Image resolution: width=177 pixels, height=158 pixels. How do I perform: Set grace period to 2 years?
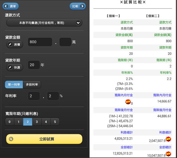[28, 122]
